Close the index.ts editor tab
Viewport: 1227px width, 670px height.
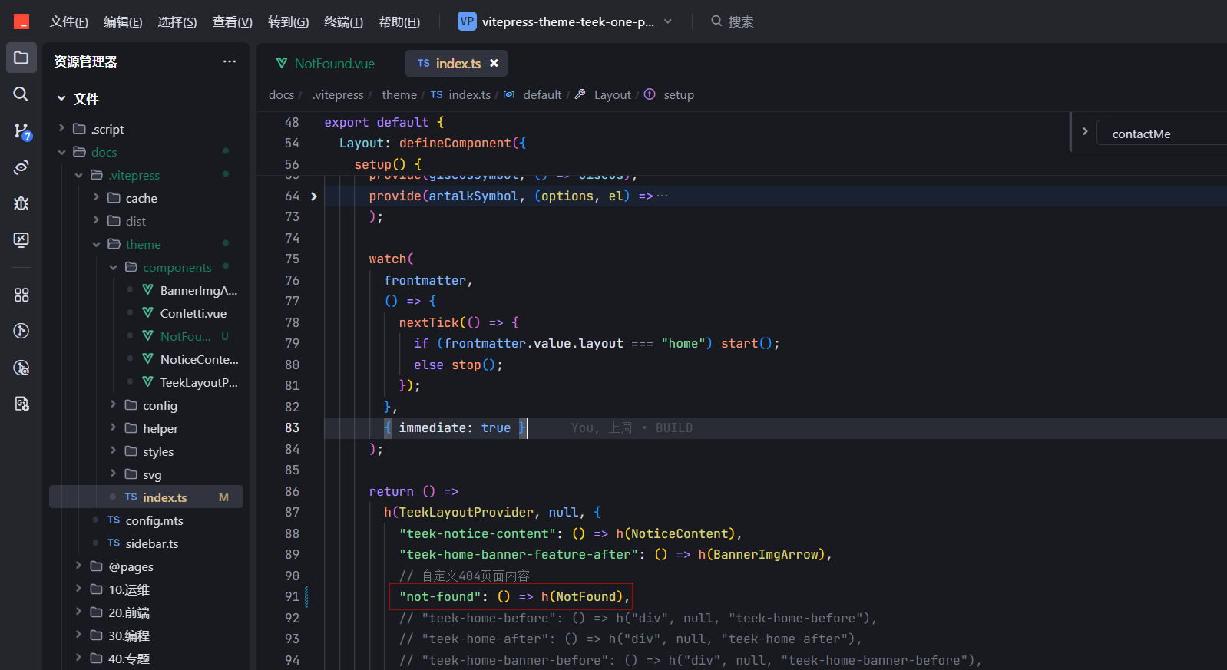pos(494,63)
